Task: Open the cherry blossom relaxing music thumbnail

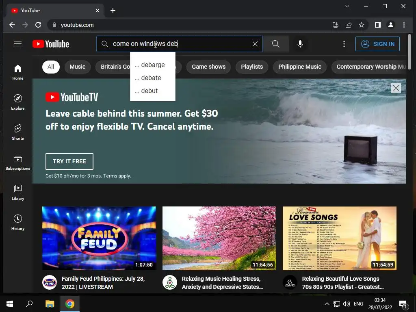Action: [219, 238]
